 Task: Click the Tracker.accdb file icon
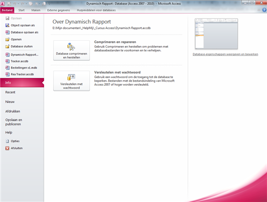click(x=7, y=61)
